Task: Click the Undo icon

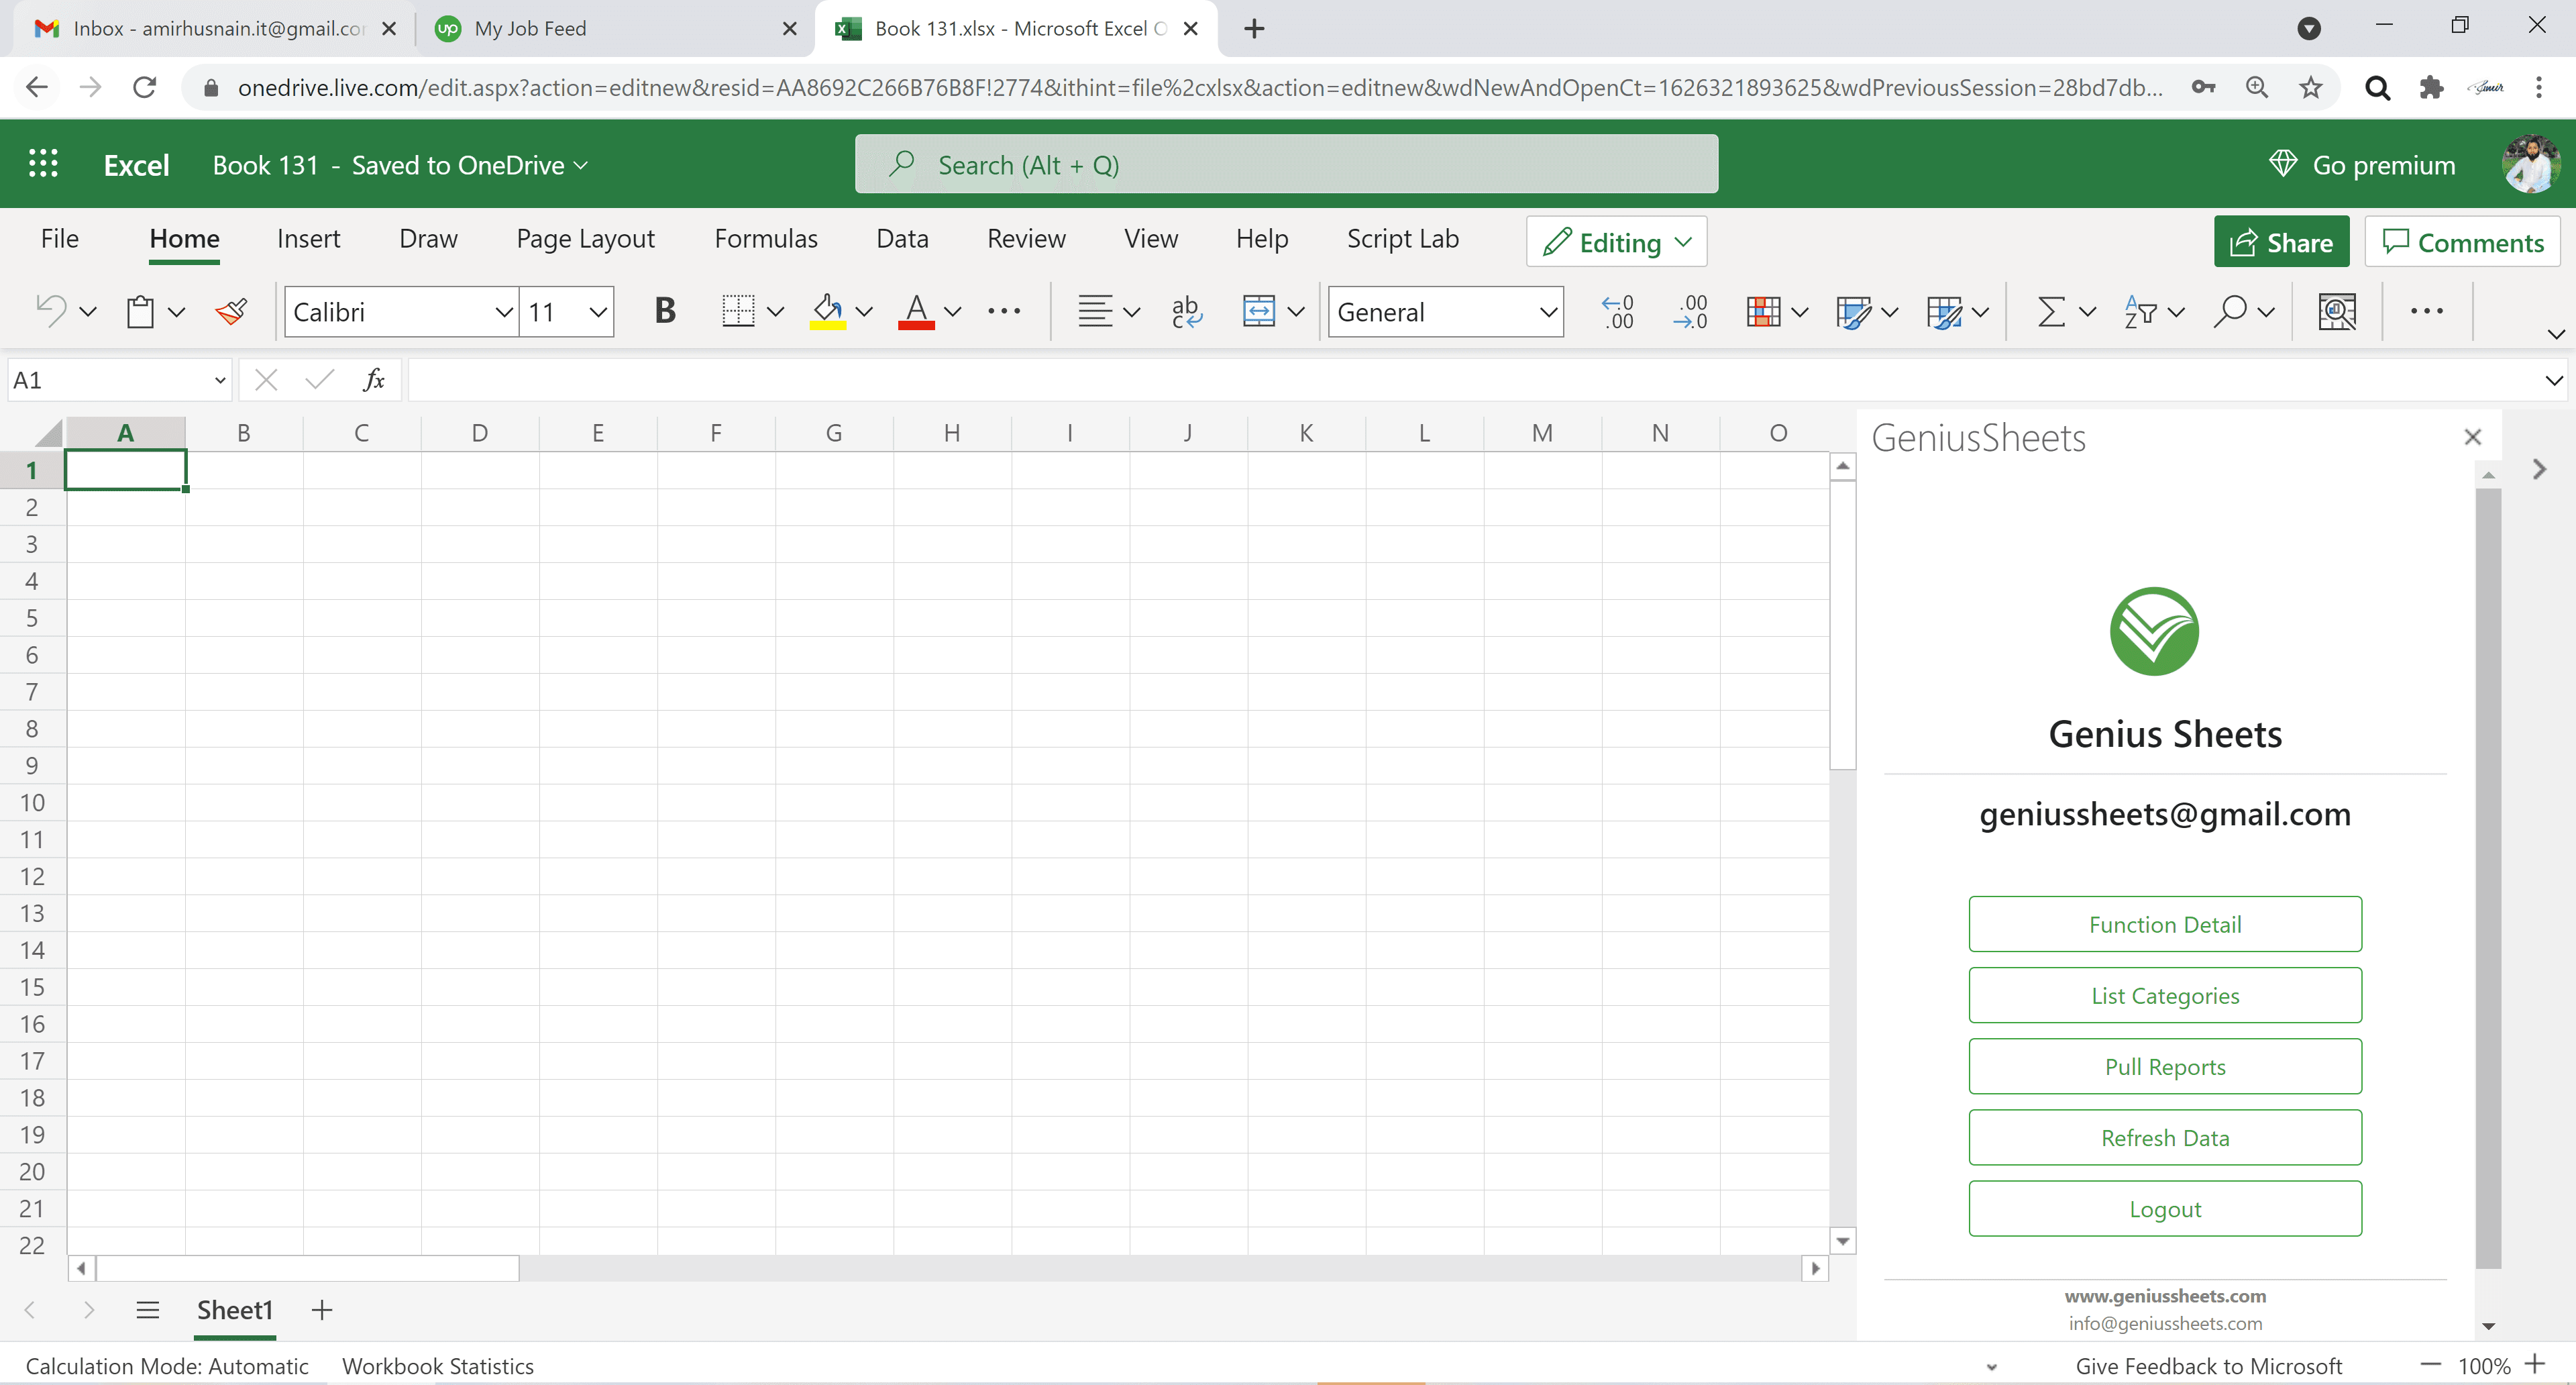Action: (51, 312)
